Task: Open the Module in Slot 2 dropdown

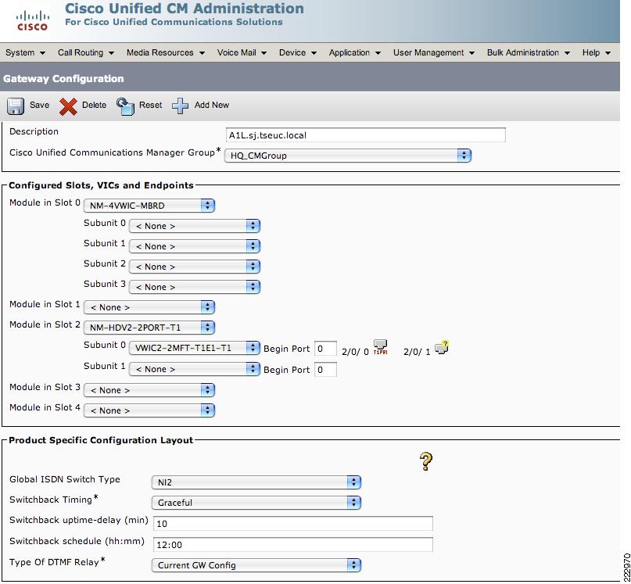Action: tap(149, 328)
